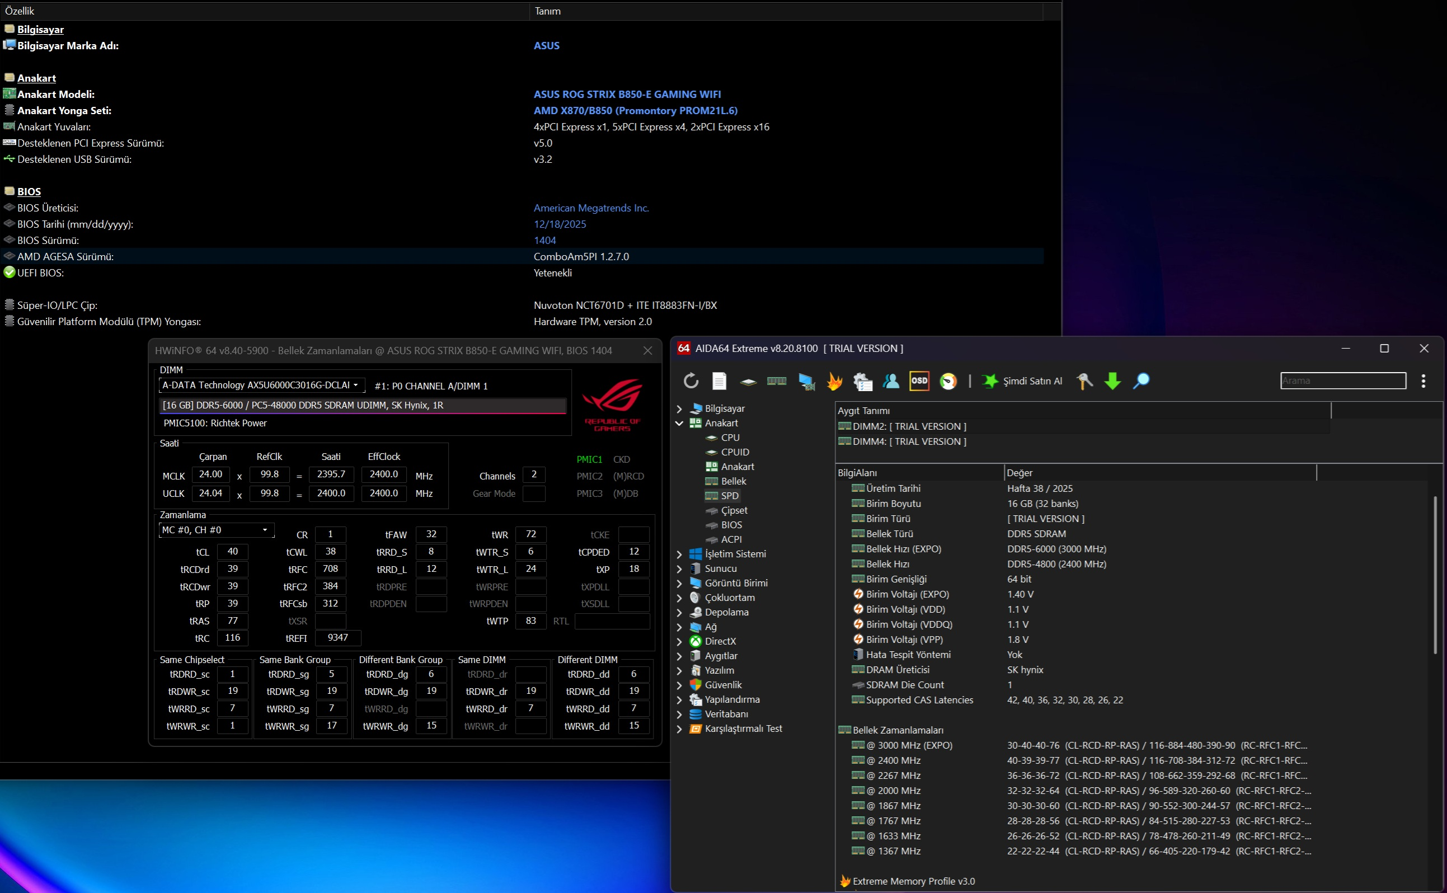
Task: Select the Ağ tree item
Action: pyautogui.click(x=710, y=627)
